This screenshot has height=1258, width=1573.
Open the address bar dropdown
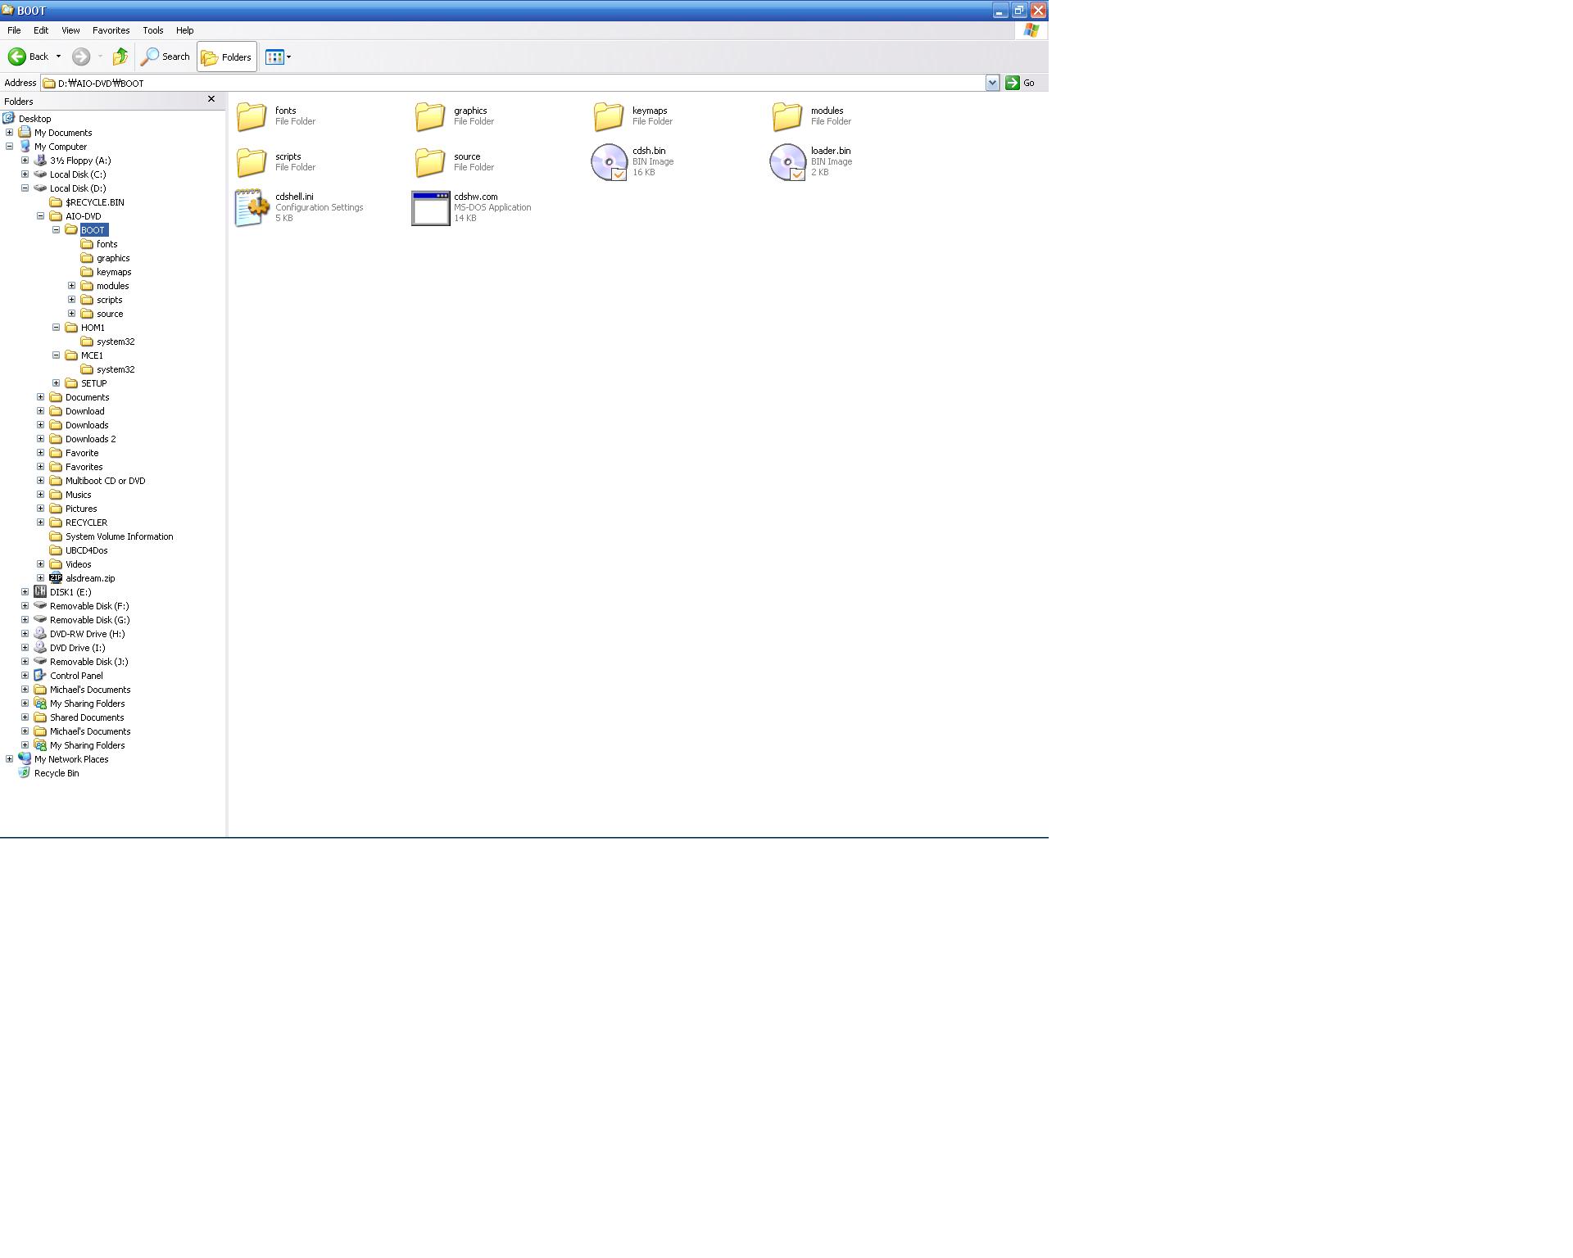[992, 83]
